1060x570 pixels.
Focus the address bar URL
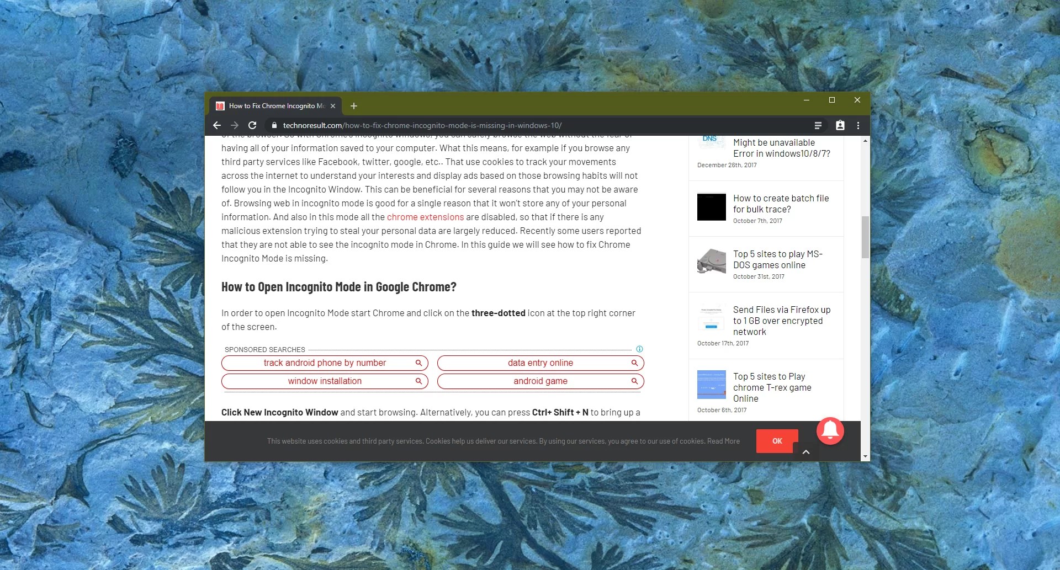coord(422,125)
